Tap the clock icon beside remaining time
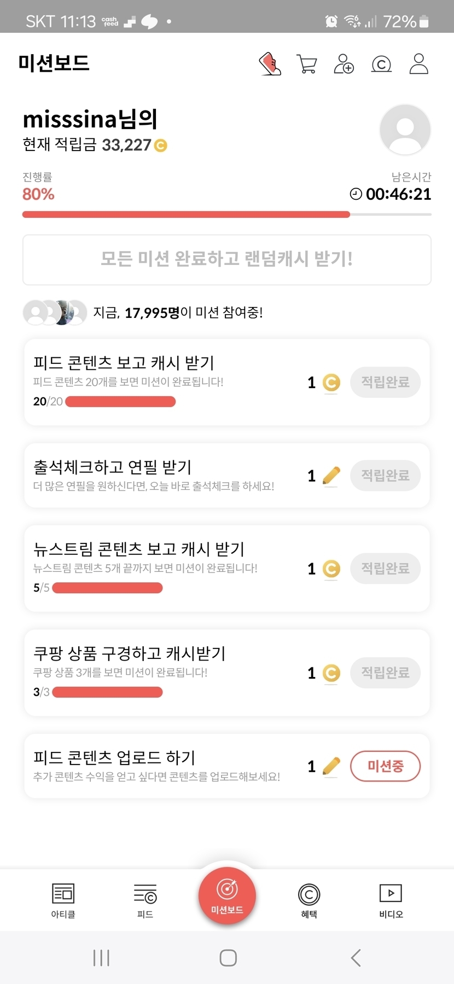The image size is (454, 984). (356, 194)
